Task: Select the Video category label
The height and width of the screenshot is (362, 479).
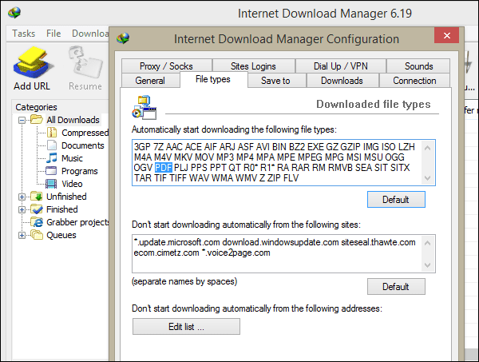Action: pyautogui.click(x=72, y=184)
